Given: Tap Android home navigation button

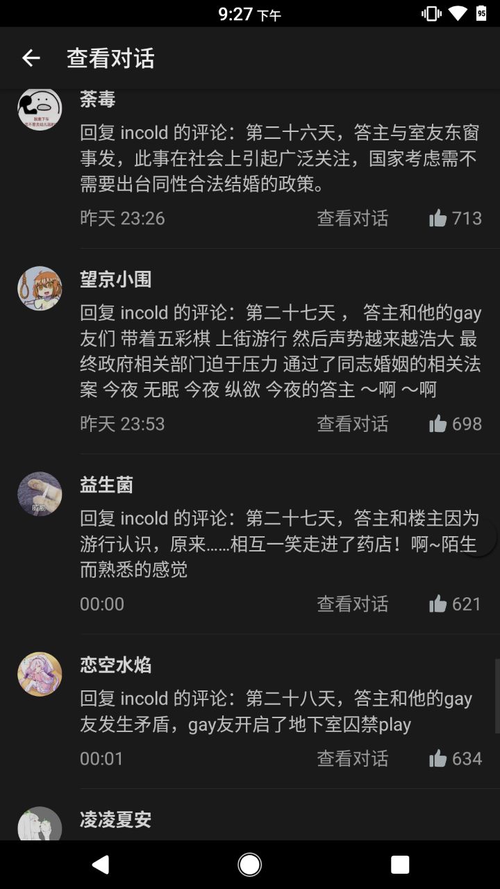Looking at the screenshot, I should 250,865.
